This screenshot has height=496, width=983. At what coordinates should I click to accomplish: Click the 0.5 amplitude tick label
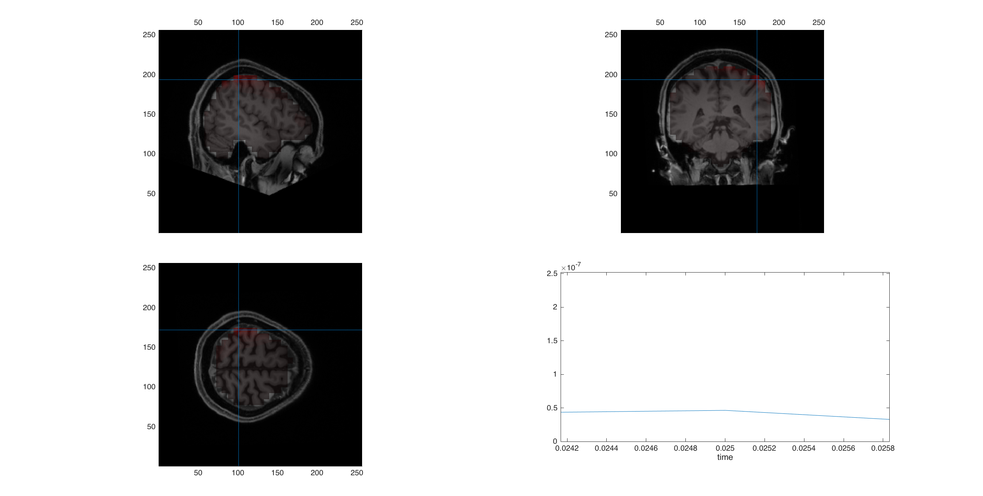pos(552,408)
